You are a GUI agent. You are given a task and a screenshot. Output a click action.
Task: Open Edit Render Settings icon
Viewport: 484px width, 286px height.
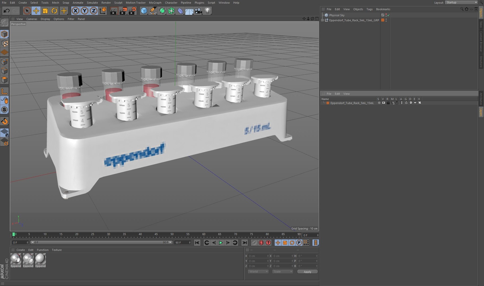point(132,11)
